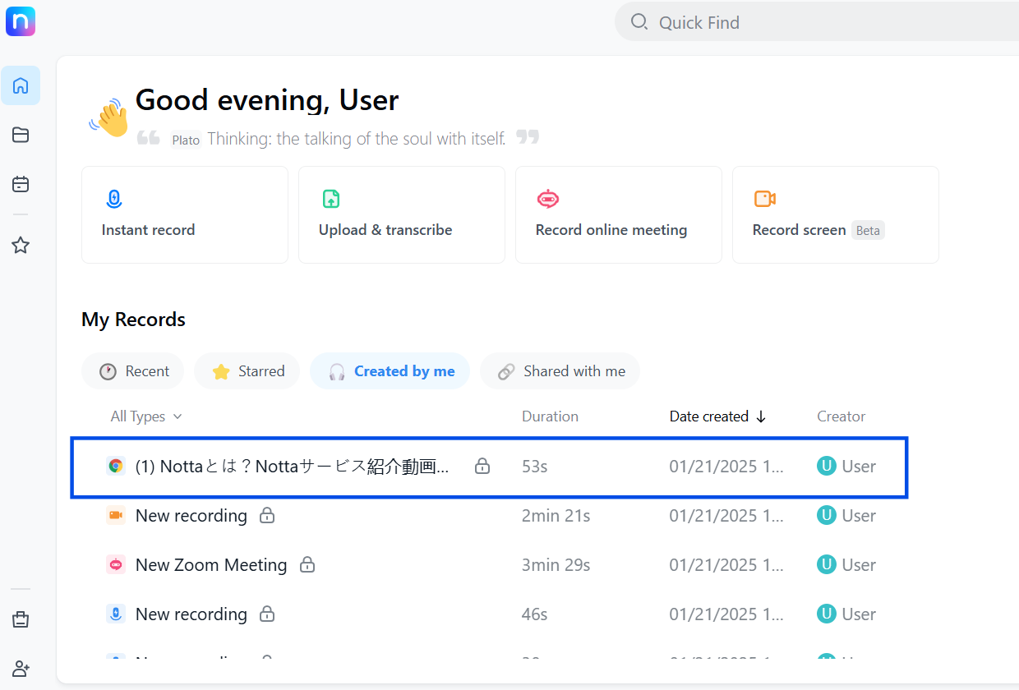The image size is (1019, 690).
Task: Click microphone icon of 46s recording
Action: pyautogui.click(x=116, y=614)
